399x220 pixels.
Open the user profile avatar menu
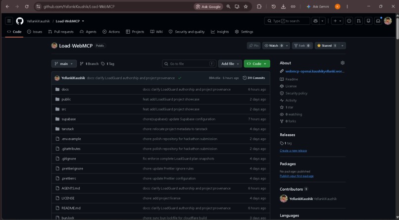[x=388, y=21]
